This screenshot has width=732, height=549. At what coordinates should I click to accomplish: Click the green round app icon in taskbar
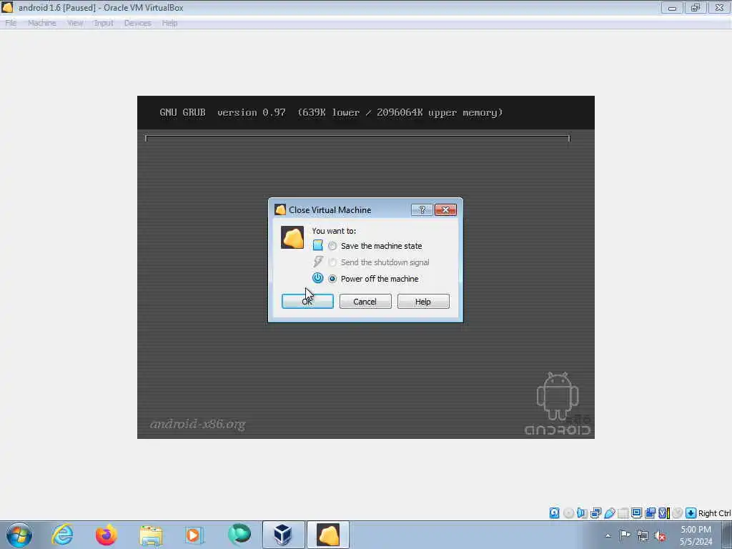click(x=239, y=534)
